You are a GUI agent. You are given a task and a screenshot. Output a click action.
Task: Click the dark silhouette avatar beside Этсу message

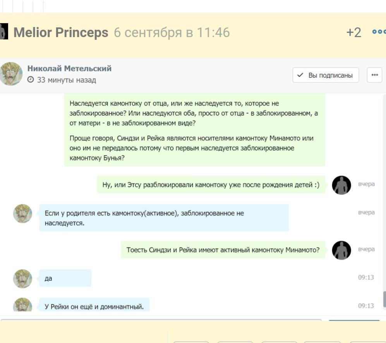coord(341,185)
